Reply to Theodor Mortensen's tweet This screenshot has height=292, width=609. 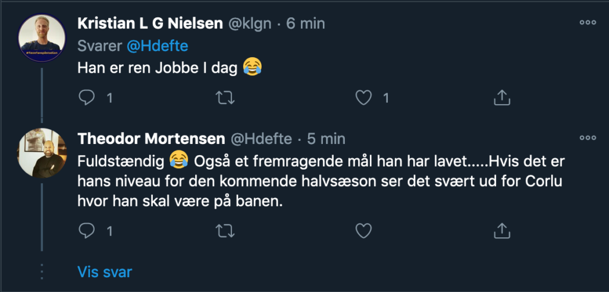pos(87,230)
